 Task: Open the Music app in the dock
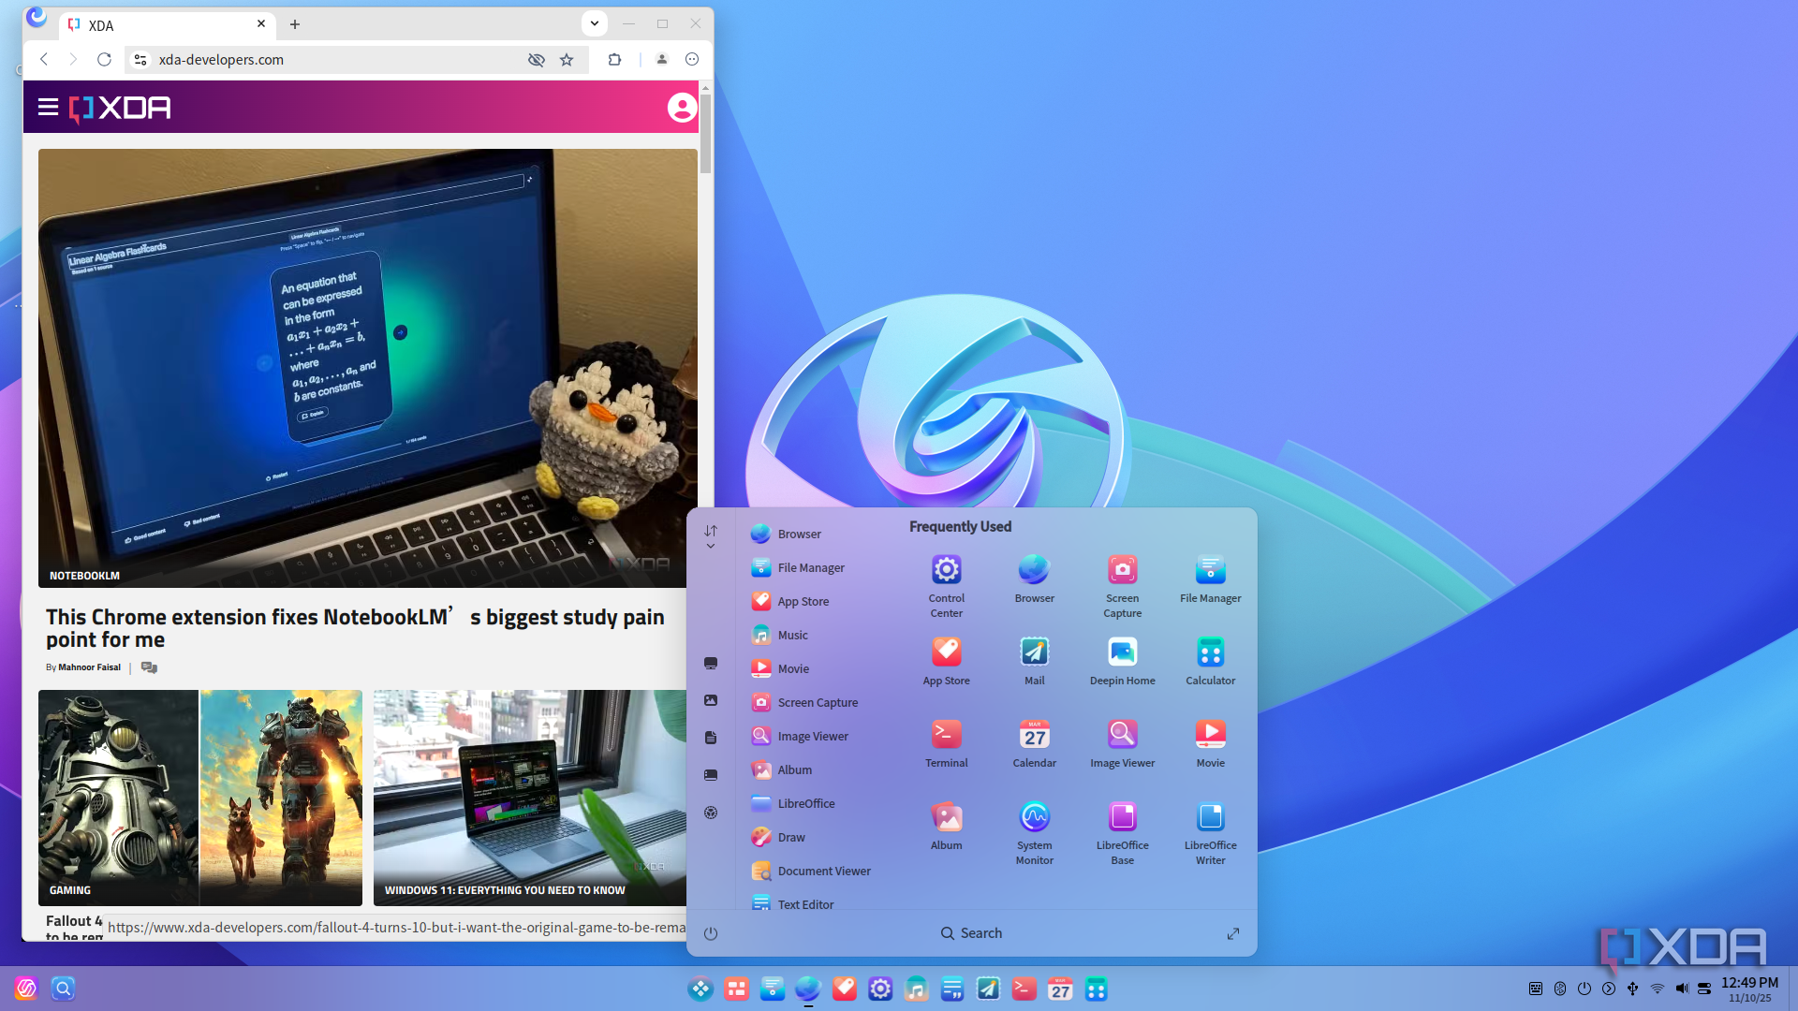(916, 989)
